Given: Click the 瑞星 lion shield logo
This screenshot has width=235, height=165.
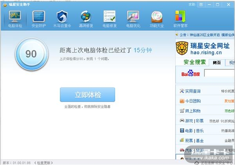Looking at the screenshot, I should click(x=182, y=48).
